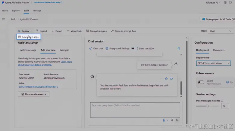Click the chat messages scrollbar thumb
This screenshot has width=235, height=131.
click(181, 88)
